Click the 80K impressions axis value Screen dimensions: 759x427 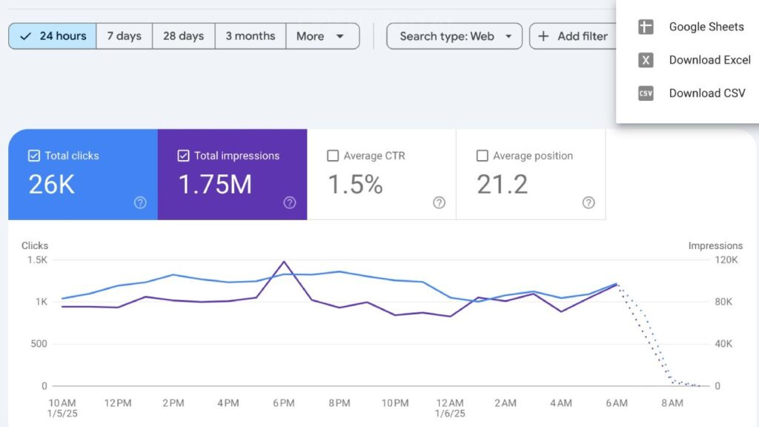click(x=723, y=302)
